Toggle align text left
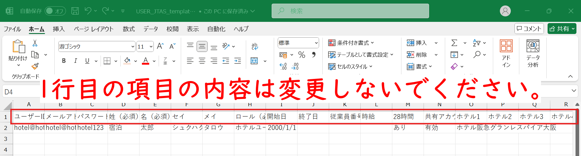 click(x=190, y=61)
